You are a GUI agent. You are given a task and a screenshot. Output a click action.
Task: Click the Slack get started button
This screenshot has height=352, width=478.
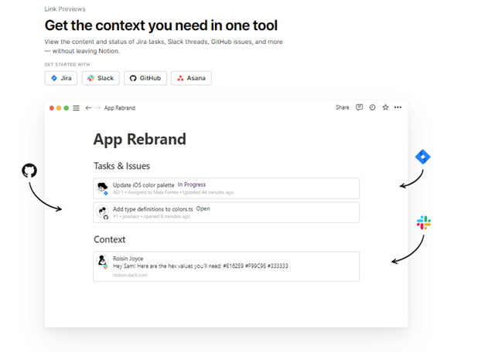101,78
